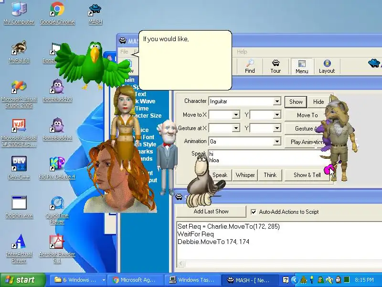The width and height of the screenshot is (382, 287).
Task: Click the script line Debbie.MoveTo 174, 174
Action: pos(213,242)
